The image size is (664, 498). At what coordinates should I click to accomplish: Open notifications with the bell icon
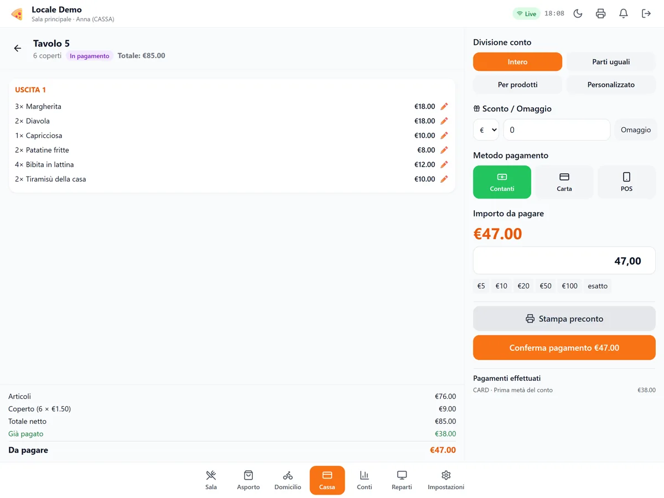point(623,14)
